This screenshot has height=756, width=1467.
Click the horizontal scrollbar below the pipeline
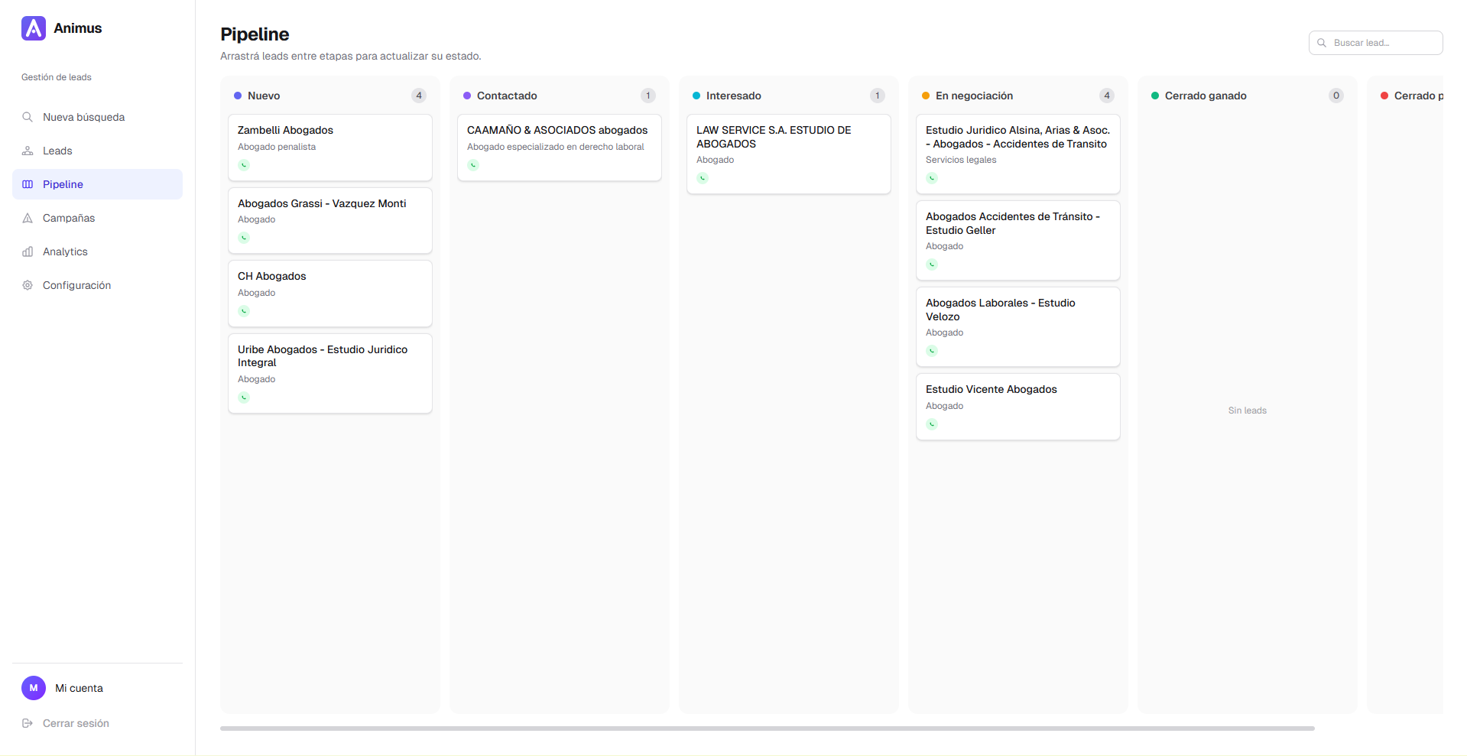pos(764,728)
